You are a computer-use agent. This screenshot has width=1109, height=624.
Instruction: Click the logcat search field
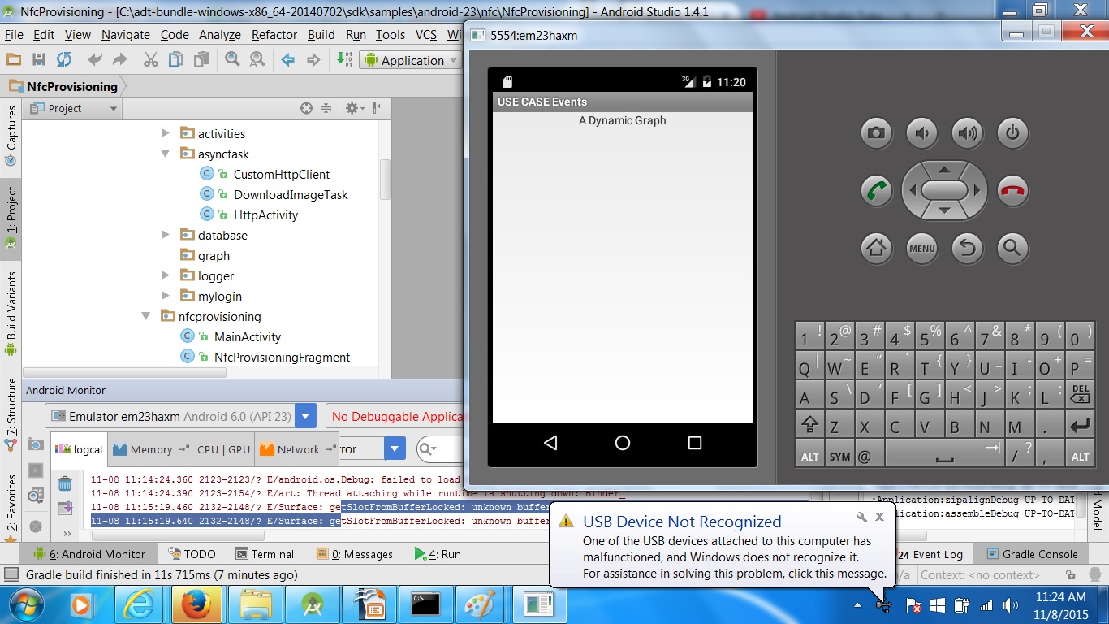click(x=440, y=448)
